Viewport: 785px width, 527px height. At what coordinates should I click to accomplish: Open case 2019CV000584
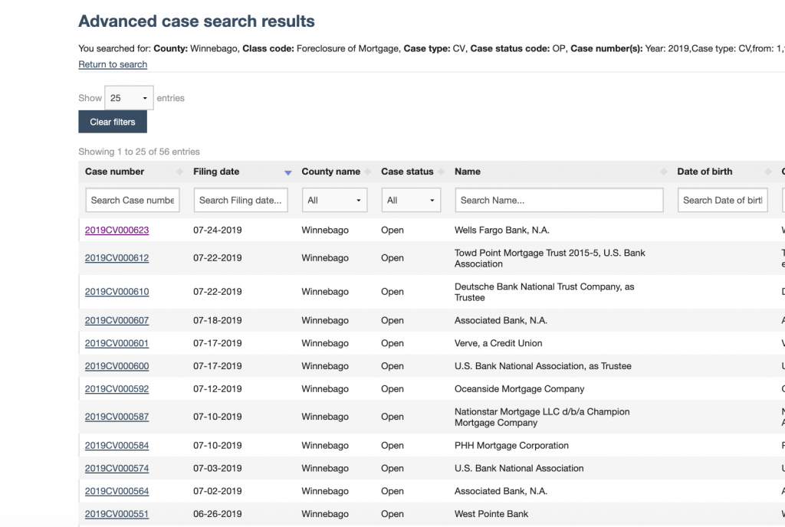click(x=117, y=446)
